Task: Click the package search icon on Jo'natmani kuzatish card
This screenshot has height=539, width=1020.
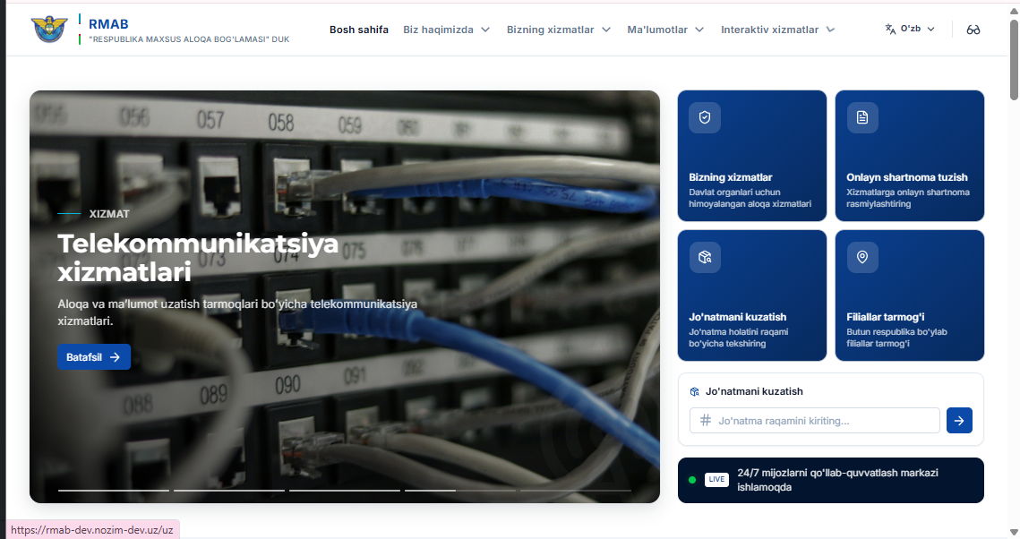Action: (x=705, y=258)
